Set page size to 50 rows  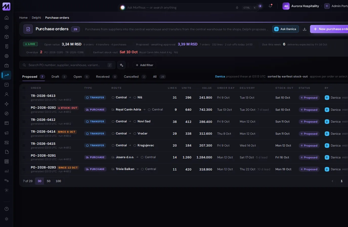49,181
